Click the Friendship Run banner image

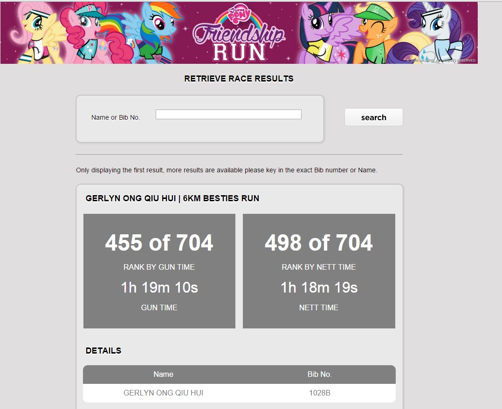239,33
